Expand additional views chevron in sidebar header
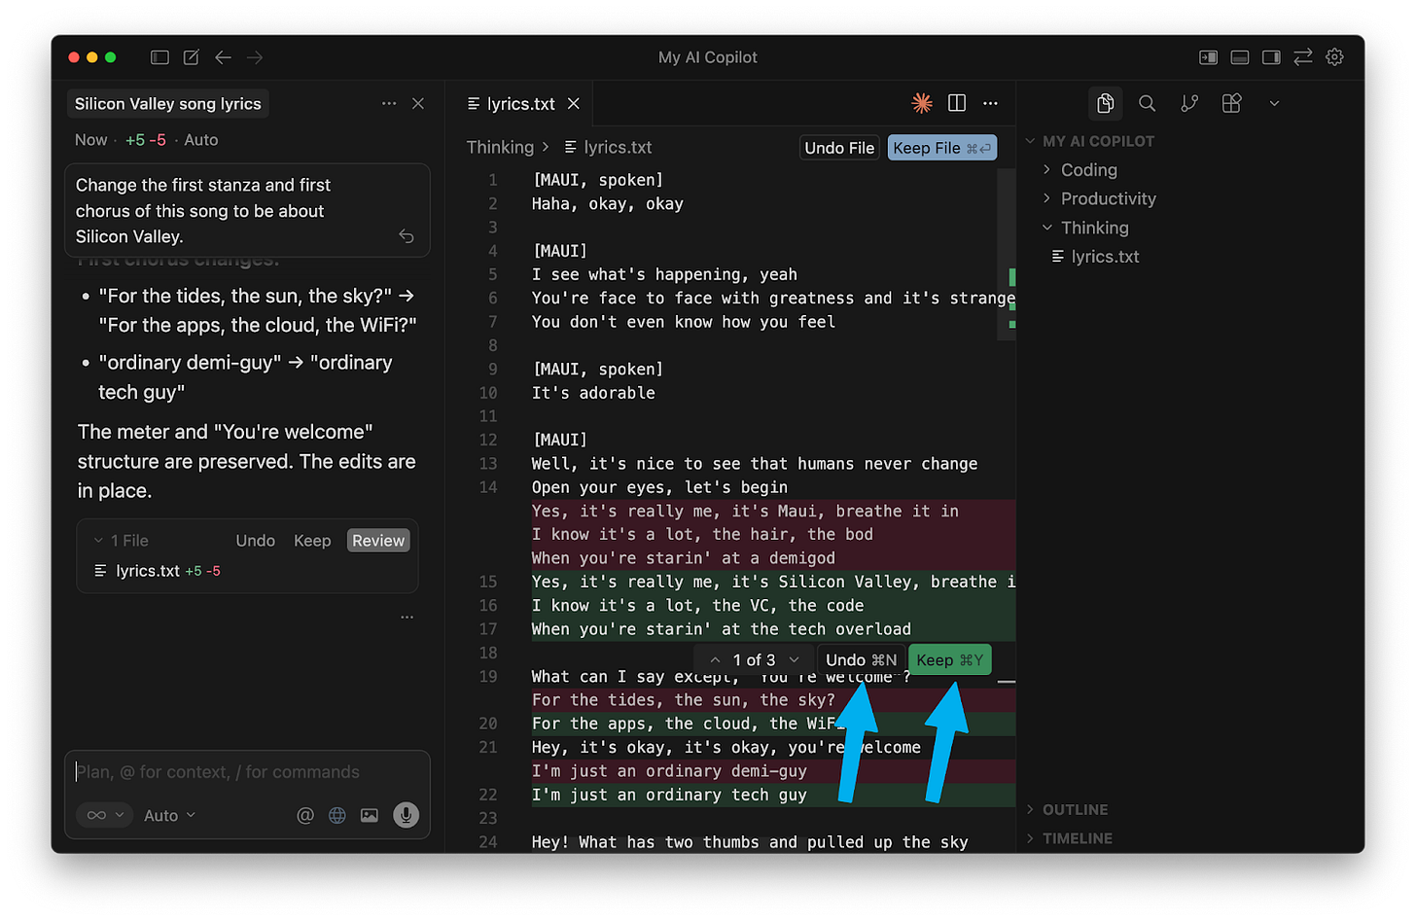The width and height of the screenshot is (1416, 921). point(1274,103)
